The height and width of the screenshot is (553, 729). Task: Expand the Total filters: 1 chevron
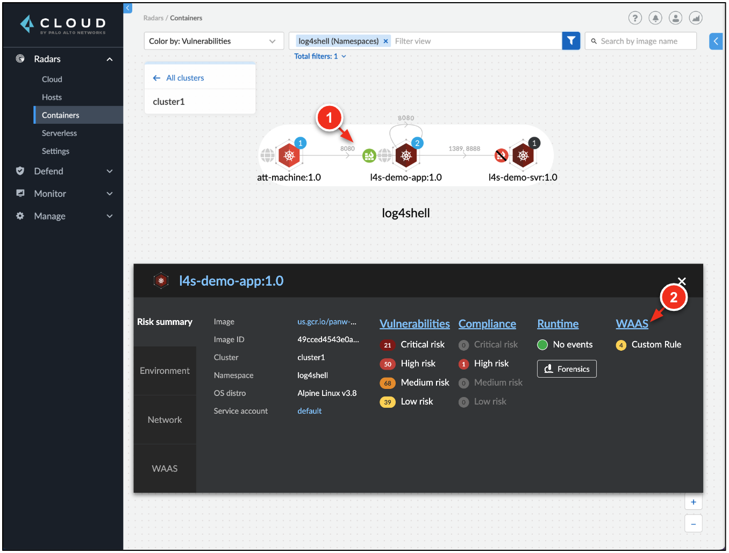pos(344,56)
